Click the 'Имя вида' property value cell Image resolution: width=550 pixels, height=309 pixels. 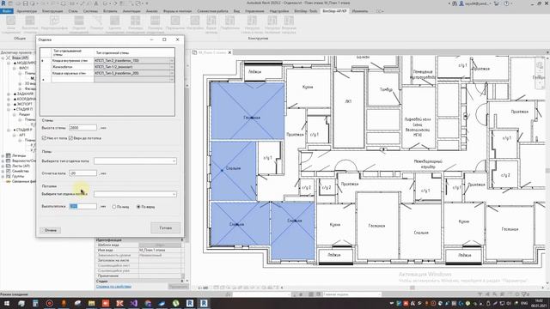coord(160,250)
